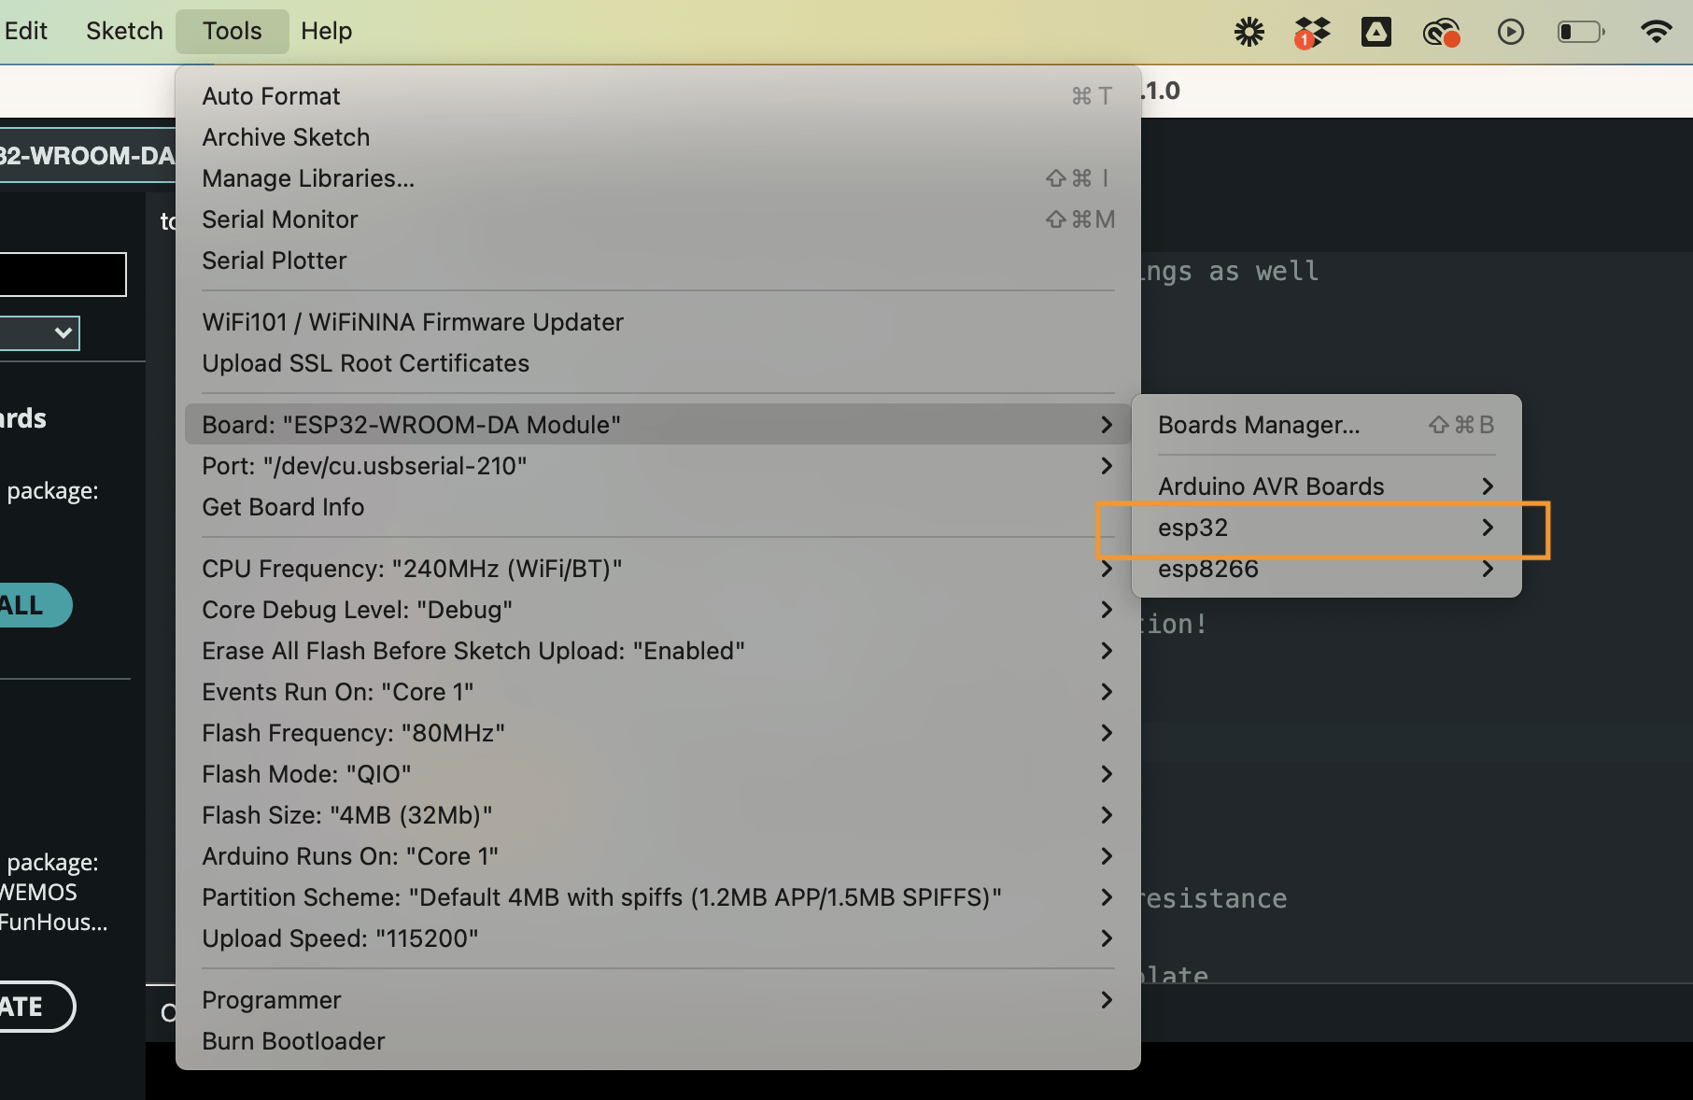Click the triangle app menu bar icon
1693x1100 pixels.
click(x=1376, y=32)
